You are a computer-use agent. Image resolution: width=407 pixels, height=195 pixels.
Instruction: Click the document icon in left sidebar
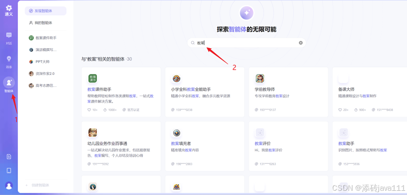click(9, 156)
